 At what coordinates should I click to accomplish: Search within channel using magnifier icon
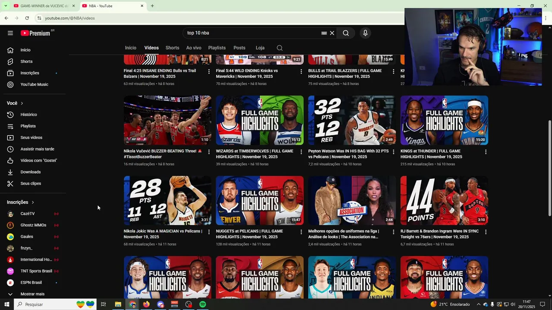click(x=279, y=48)
